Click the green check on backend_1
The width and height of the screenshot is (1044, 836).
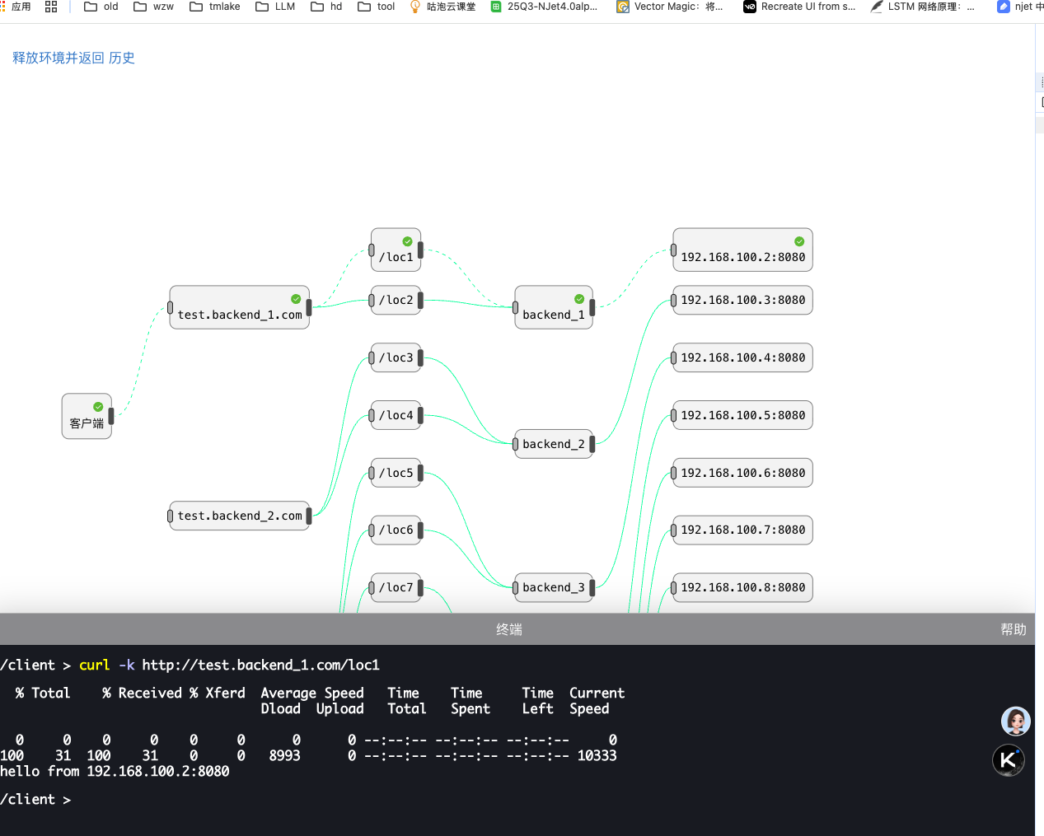[x=579, y=299]
